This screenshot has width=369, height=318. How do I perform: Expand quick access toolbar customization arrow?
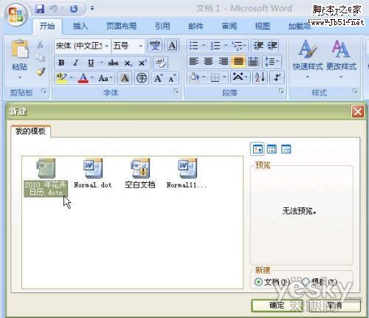[x=92, y=9]
